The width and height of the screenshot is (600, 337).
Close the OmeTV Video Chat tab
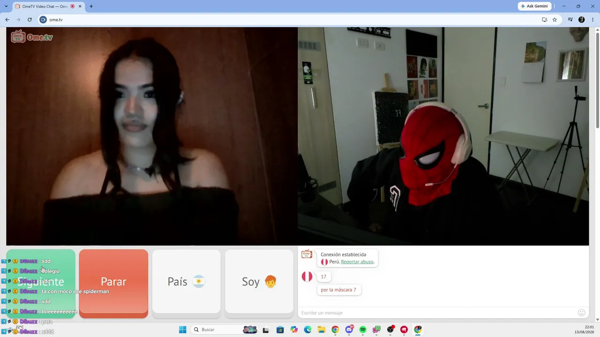click(x=80, y=6)
